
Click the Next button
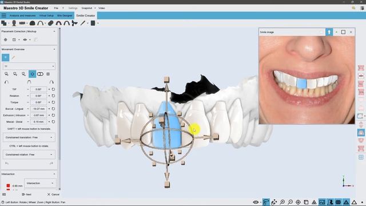point(27,195)
